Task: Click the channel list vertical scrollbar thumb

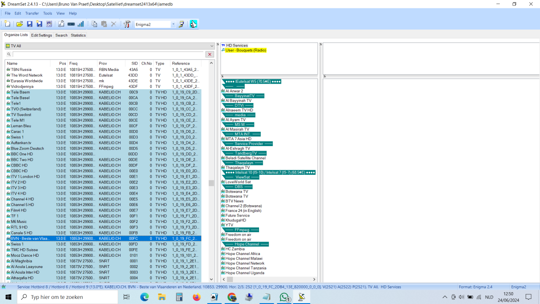Action: [x=211, y=183]
